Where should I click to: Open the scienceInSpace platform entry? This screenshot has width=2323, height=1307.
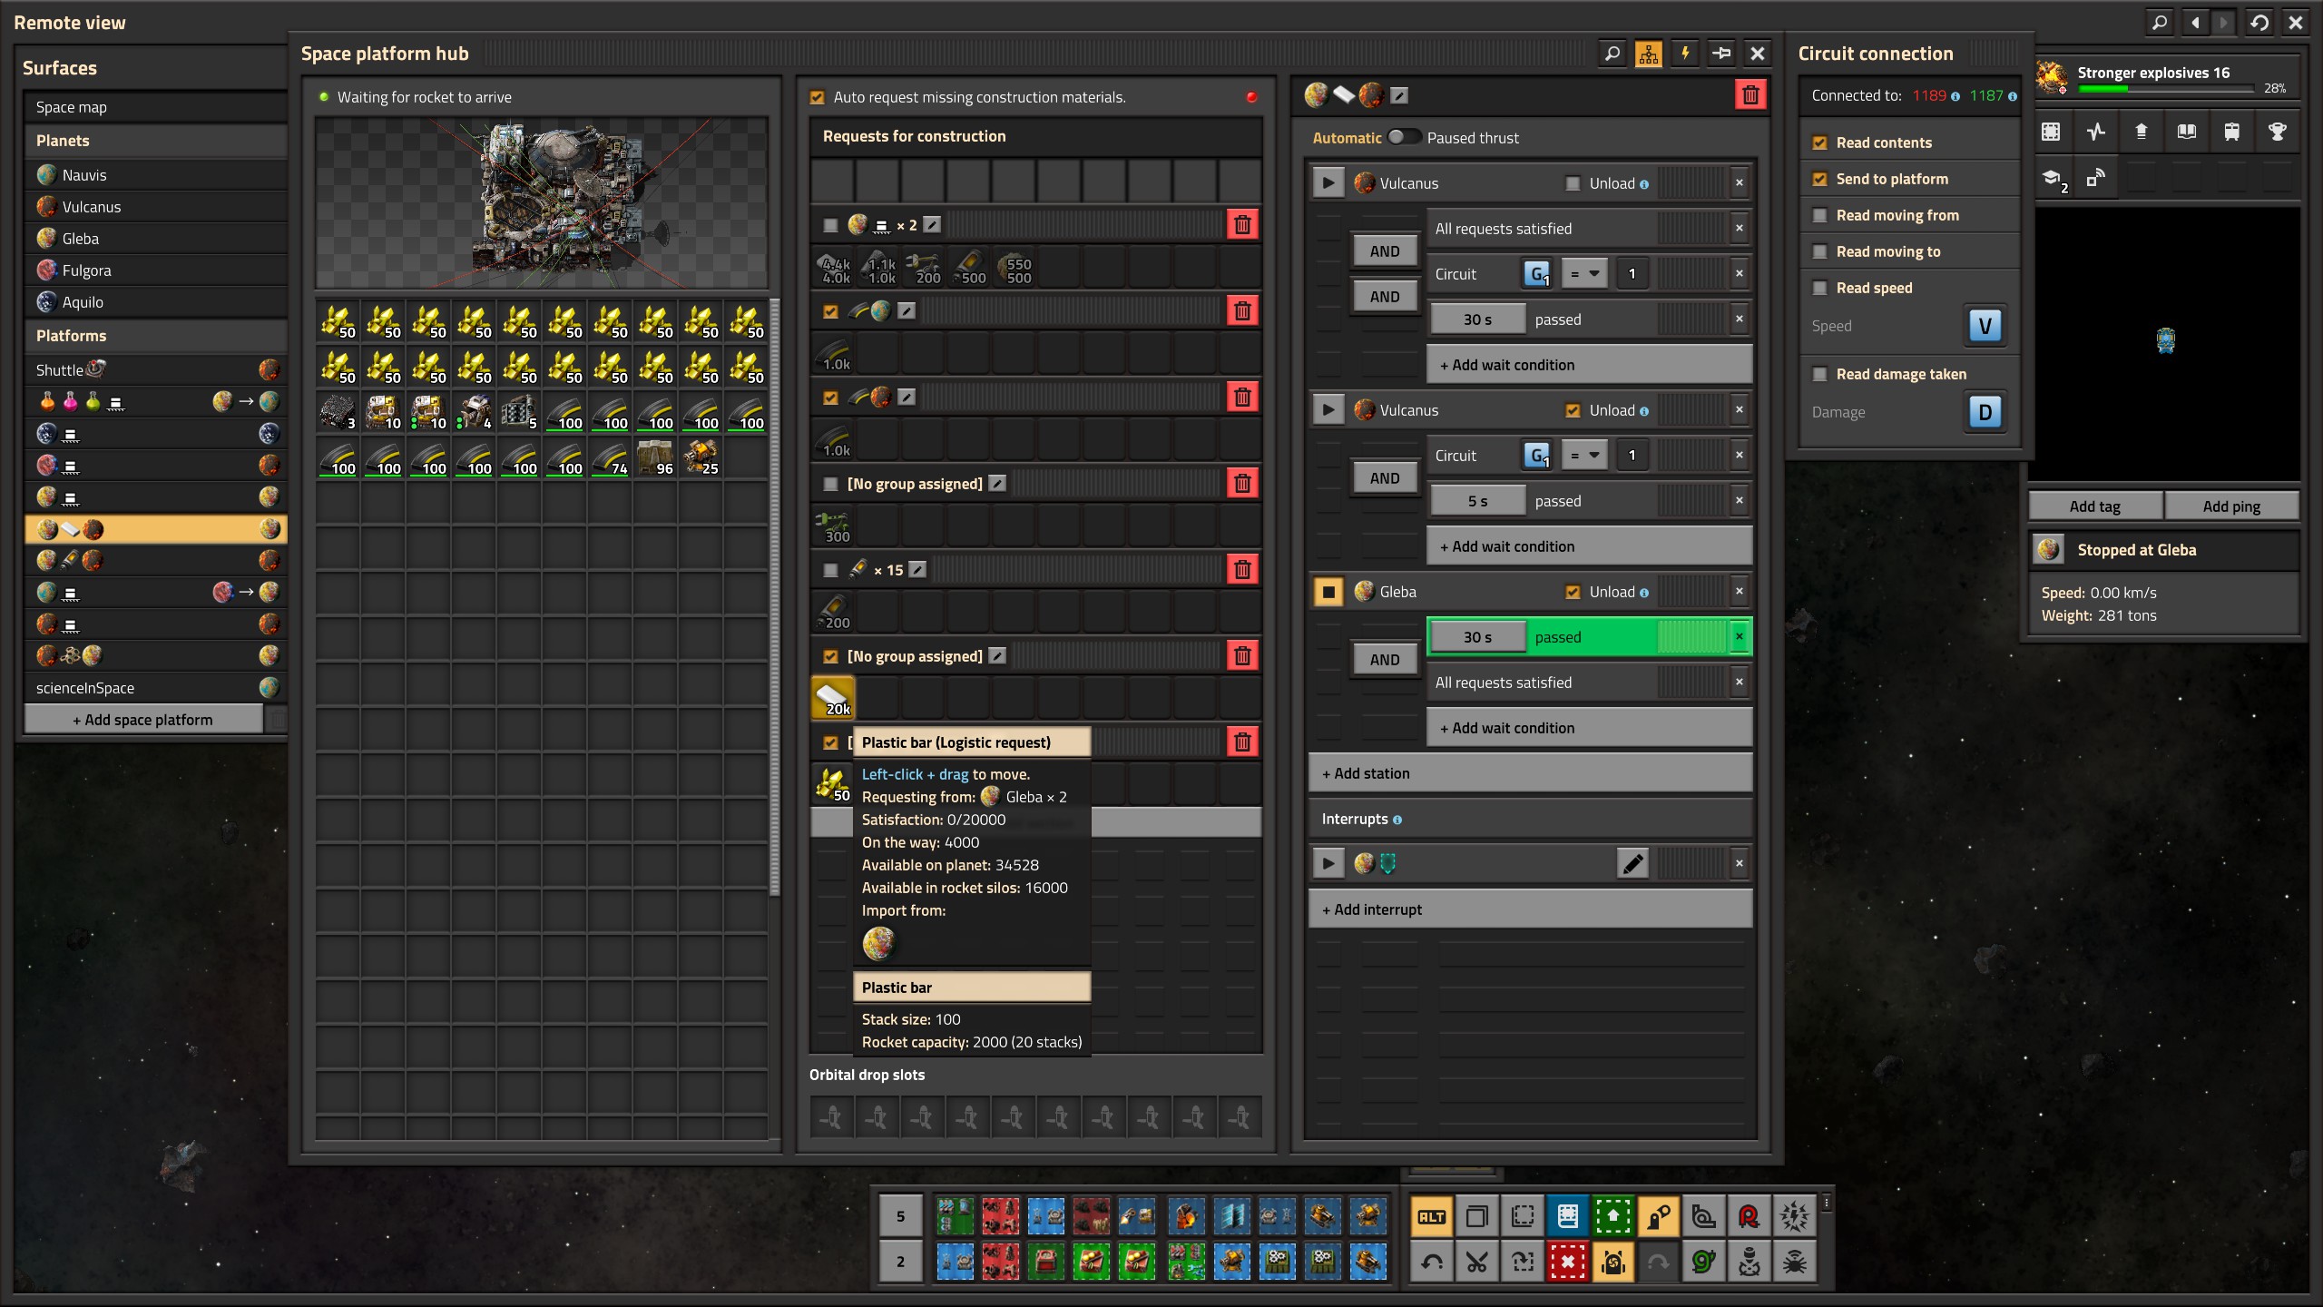155,687
